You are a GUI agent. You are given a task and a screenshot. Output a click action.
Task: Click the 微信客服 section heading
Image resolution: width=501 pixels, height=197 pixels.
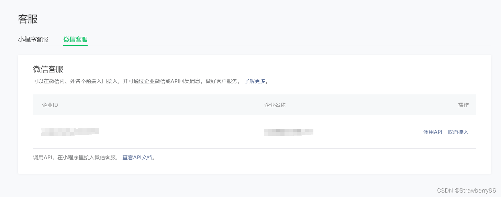tap(48, 69)
